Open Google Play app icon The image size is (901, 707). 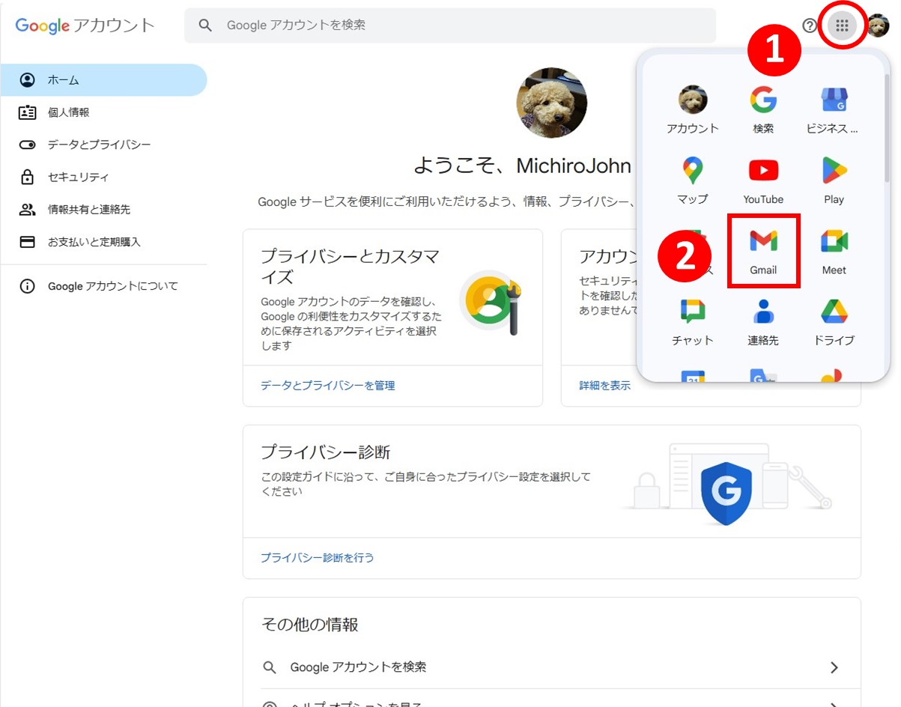tap(834, 180)
